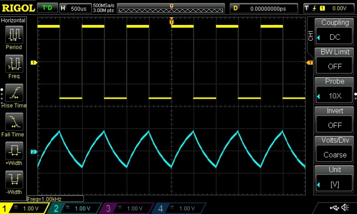Click the orange trigger level marker
This screenshot has height=214, width=357.
point(310,63)
